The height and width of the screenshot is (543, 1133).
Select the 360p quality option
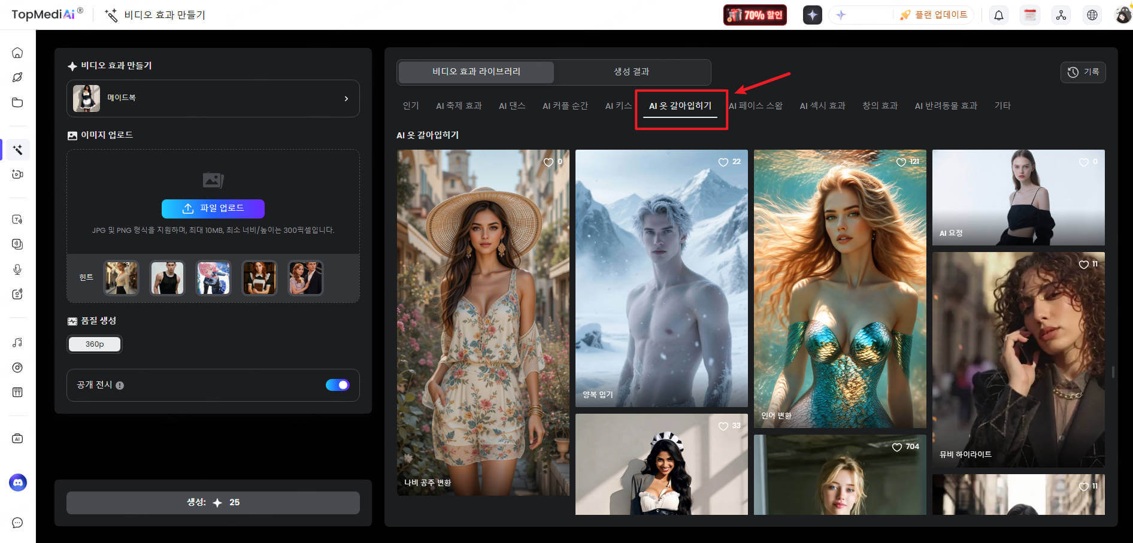(x=95, y=344)
